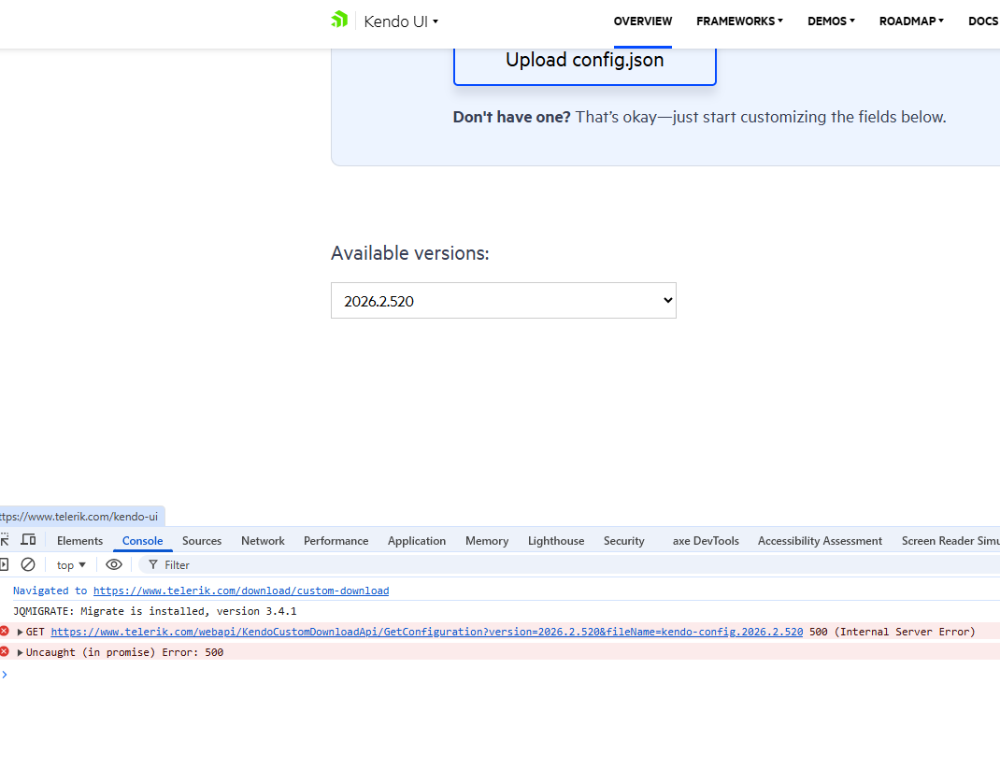Open the Kendo UI product dropdown
The width and height of the screenshot is (1000, 783).
coord(401,21)
